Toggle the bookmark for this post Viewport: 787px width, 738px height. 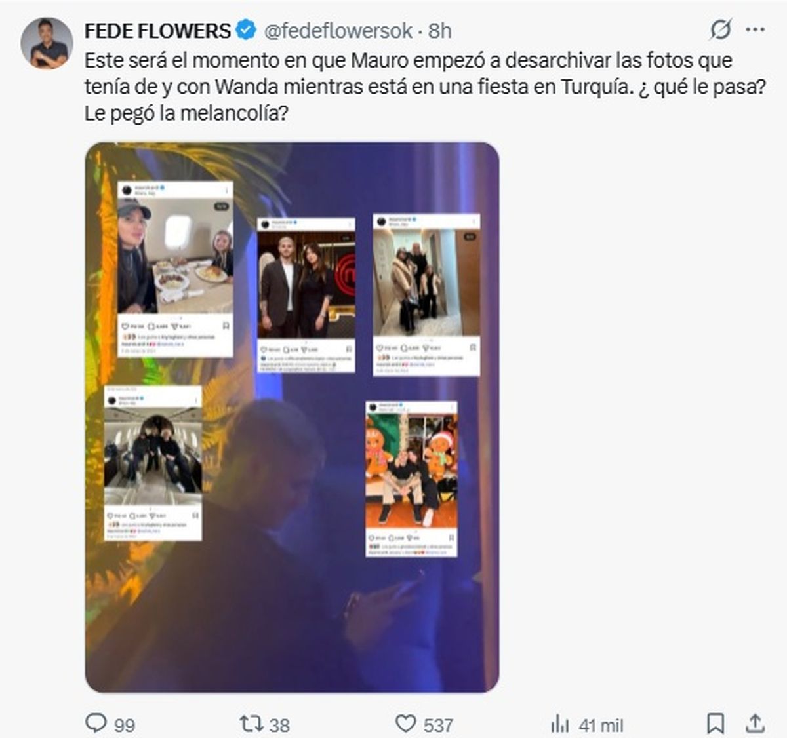715,724
